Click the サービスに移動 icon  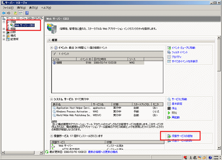pyautogui.click(x=169, y=99)
